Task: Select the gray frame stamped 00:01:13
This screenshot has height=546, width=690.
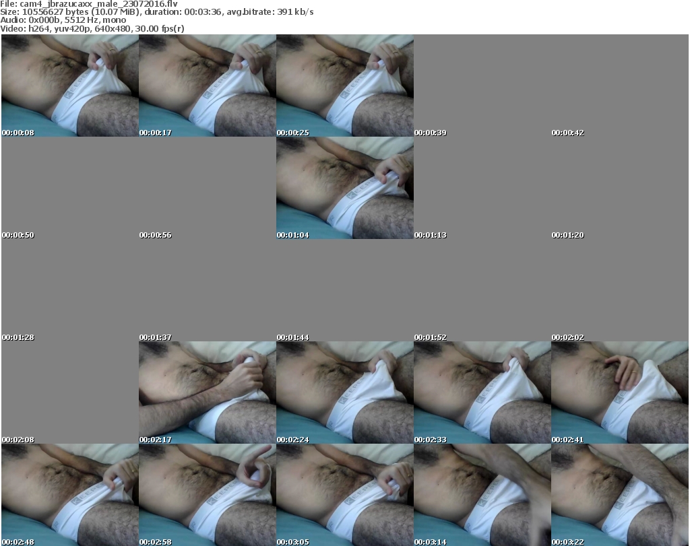Action: point(482,188)
